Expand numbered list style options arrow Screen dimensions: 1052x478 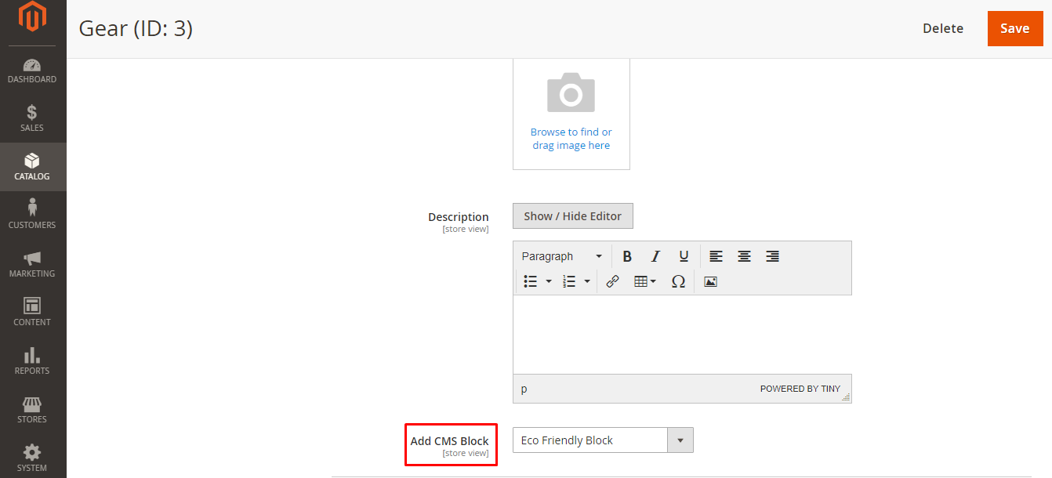[x=587, y=281]
